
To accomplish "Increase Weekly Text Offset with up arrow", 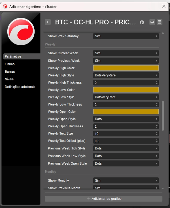I will (157, 140).
